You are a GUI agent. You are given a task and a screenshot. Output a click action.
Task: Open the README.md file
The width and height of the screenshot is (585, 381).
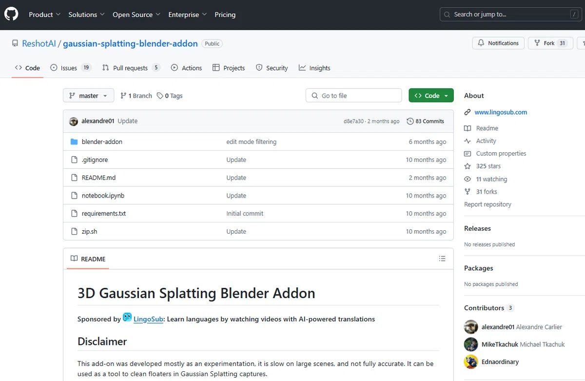coord(98,178)
